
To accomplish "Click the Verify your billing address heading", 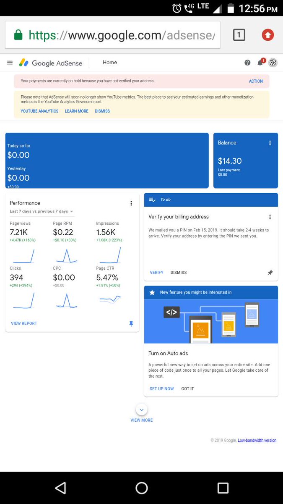I will [x=179, y=217].
